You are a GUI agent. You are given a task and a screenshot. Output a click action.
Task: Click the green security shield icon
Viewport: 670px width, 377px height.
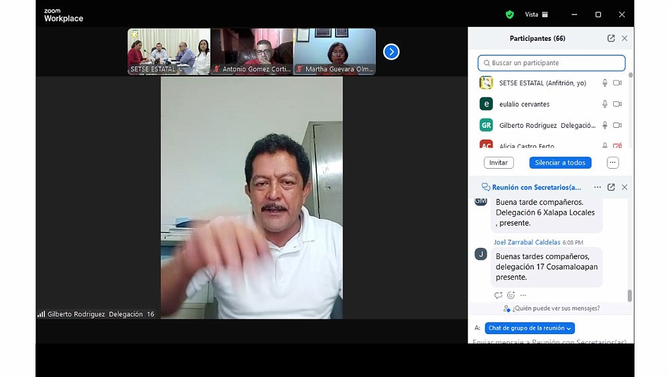tap(510, 14)
